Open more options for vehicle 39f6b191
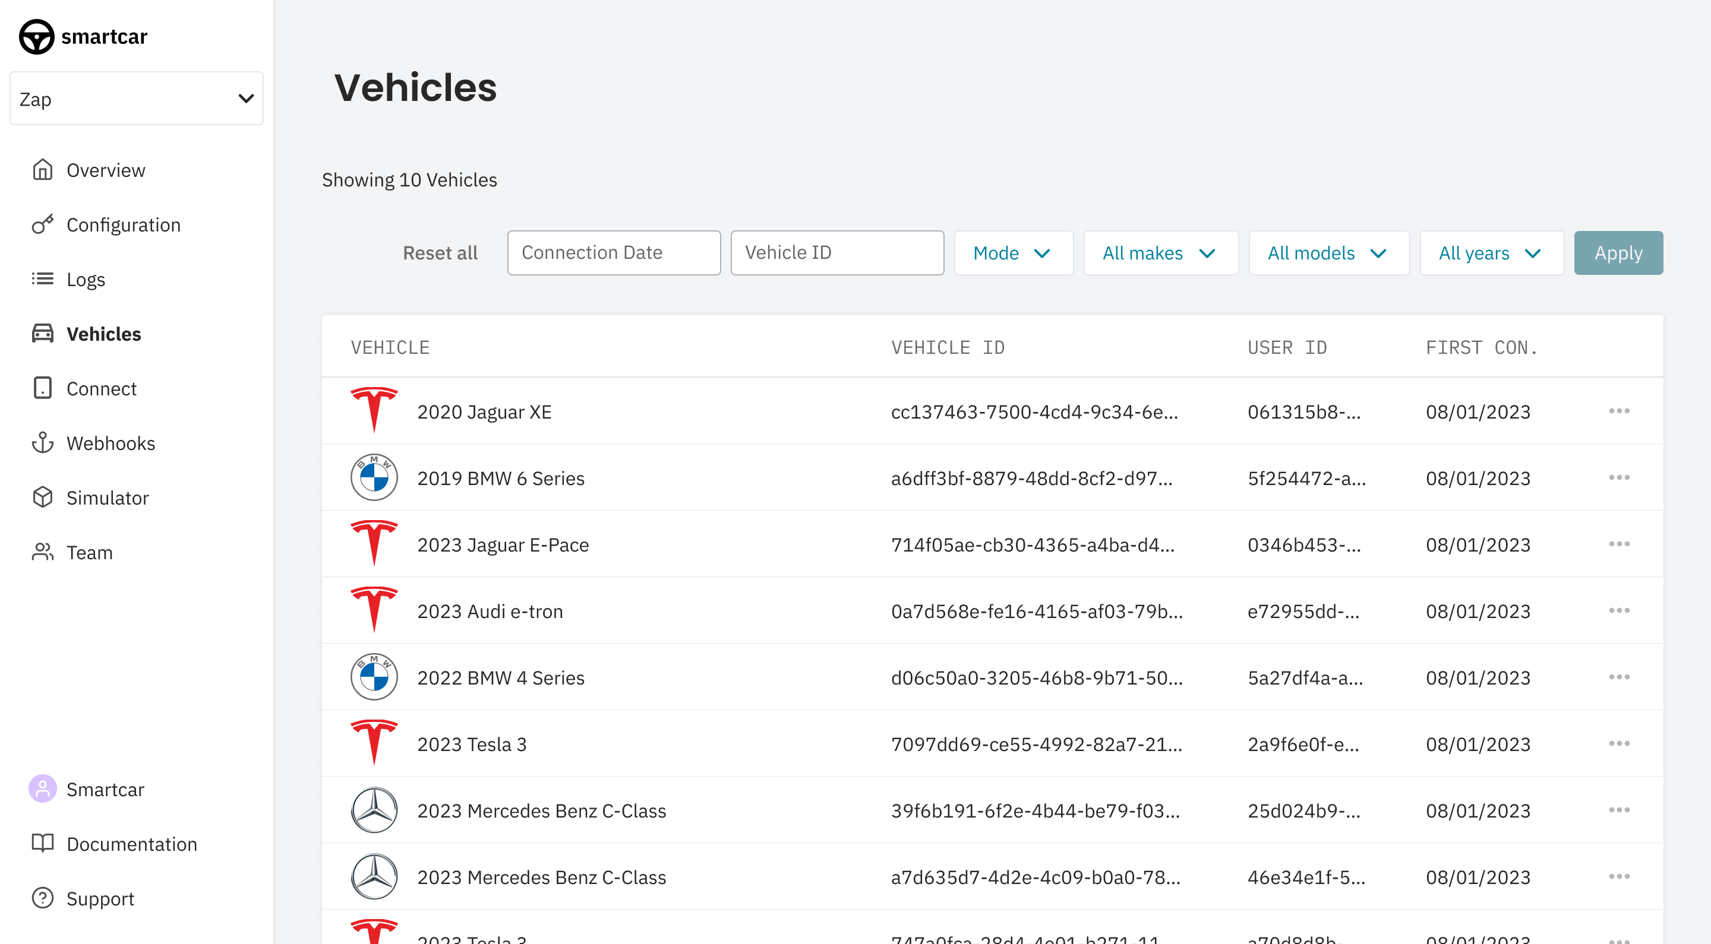Screen dimensions: 1711x944 point(1620,810)
